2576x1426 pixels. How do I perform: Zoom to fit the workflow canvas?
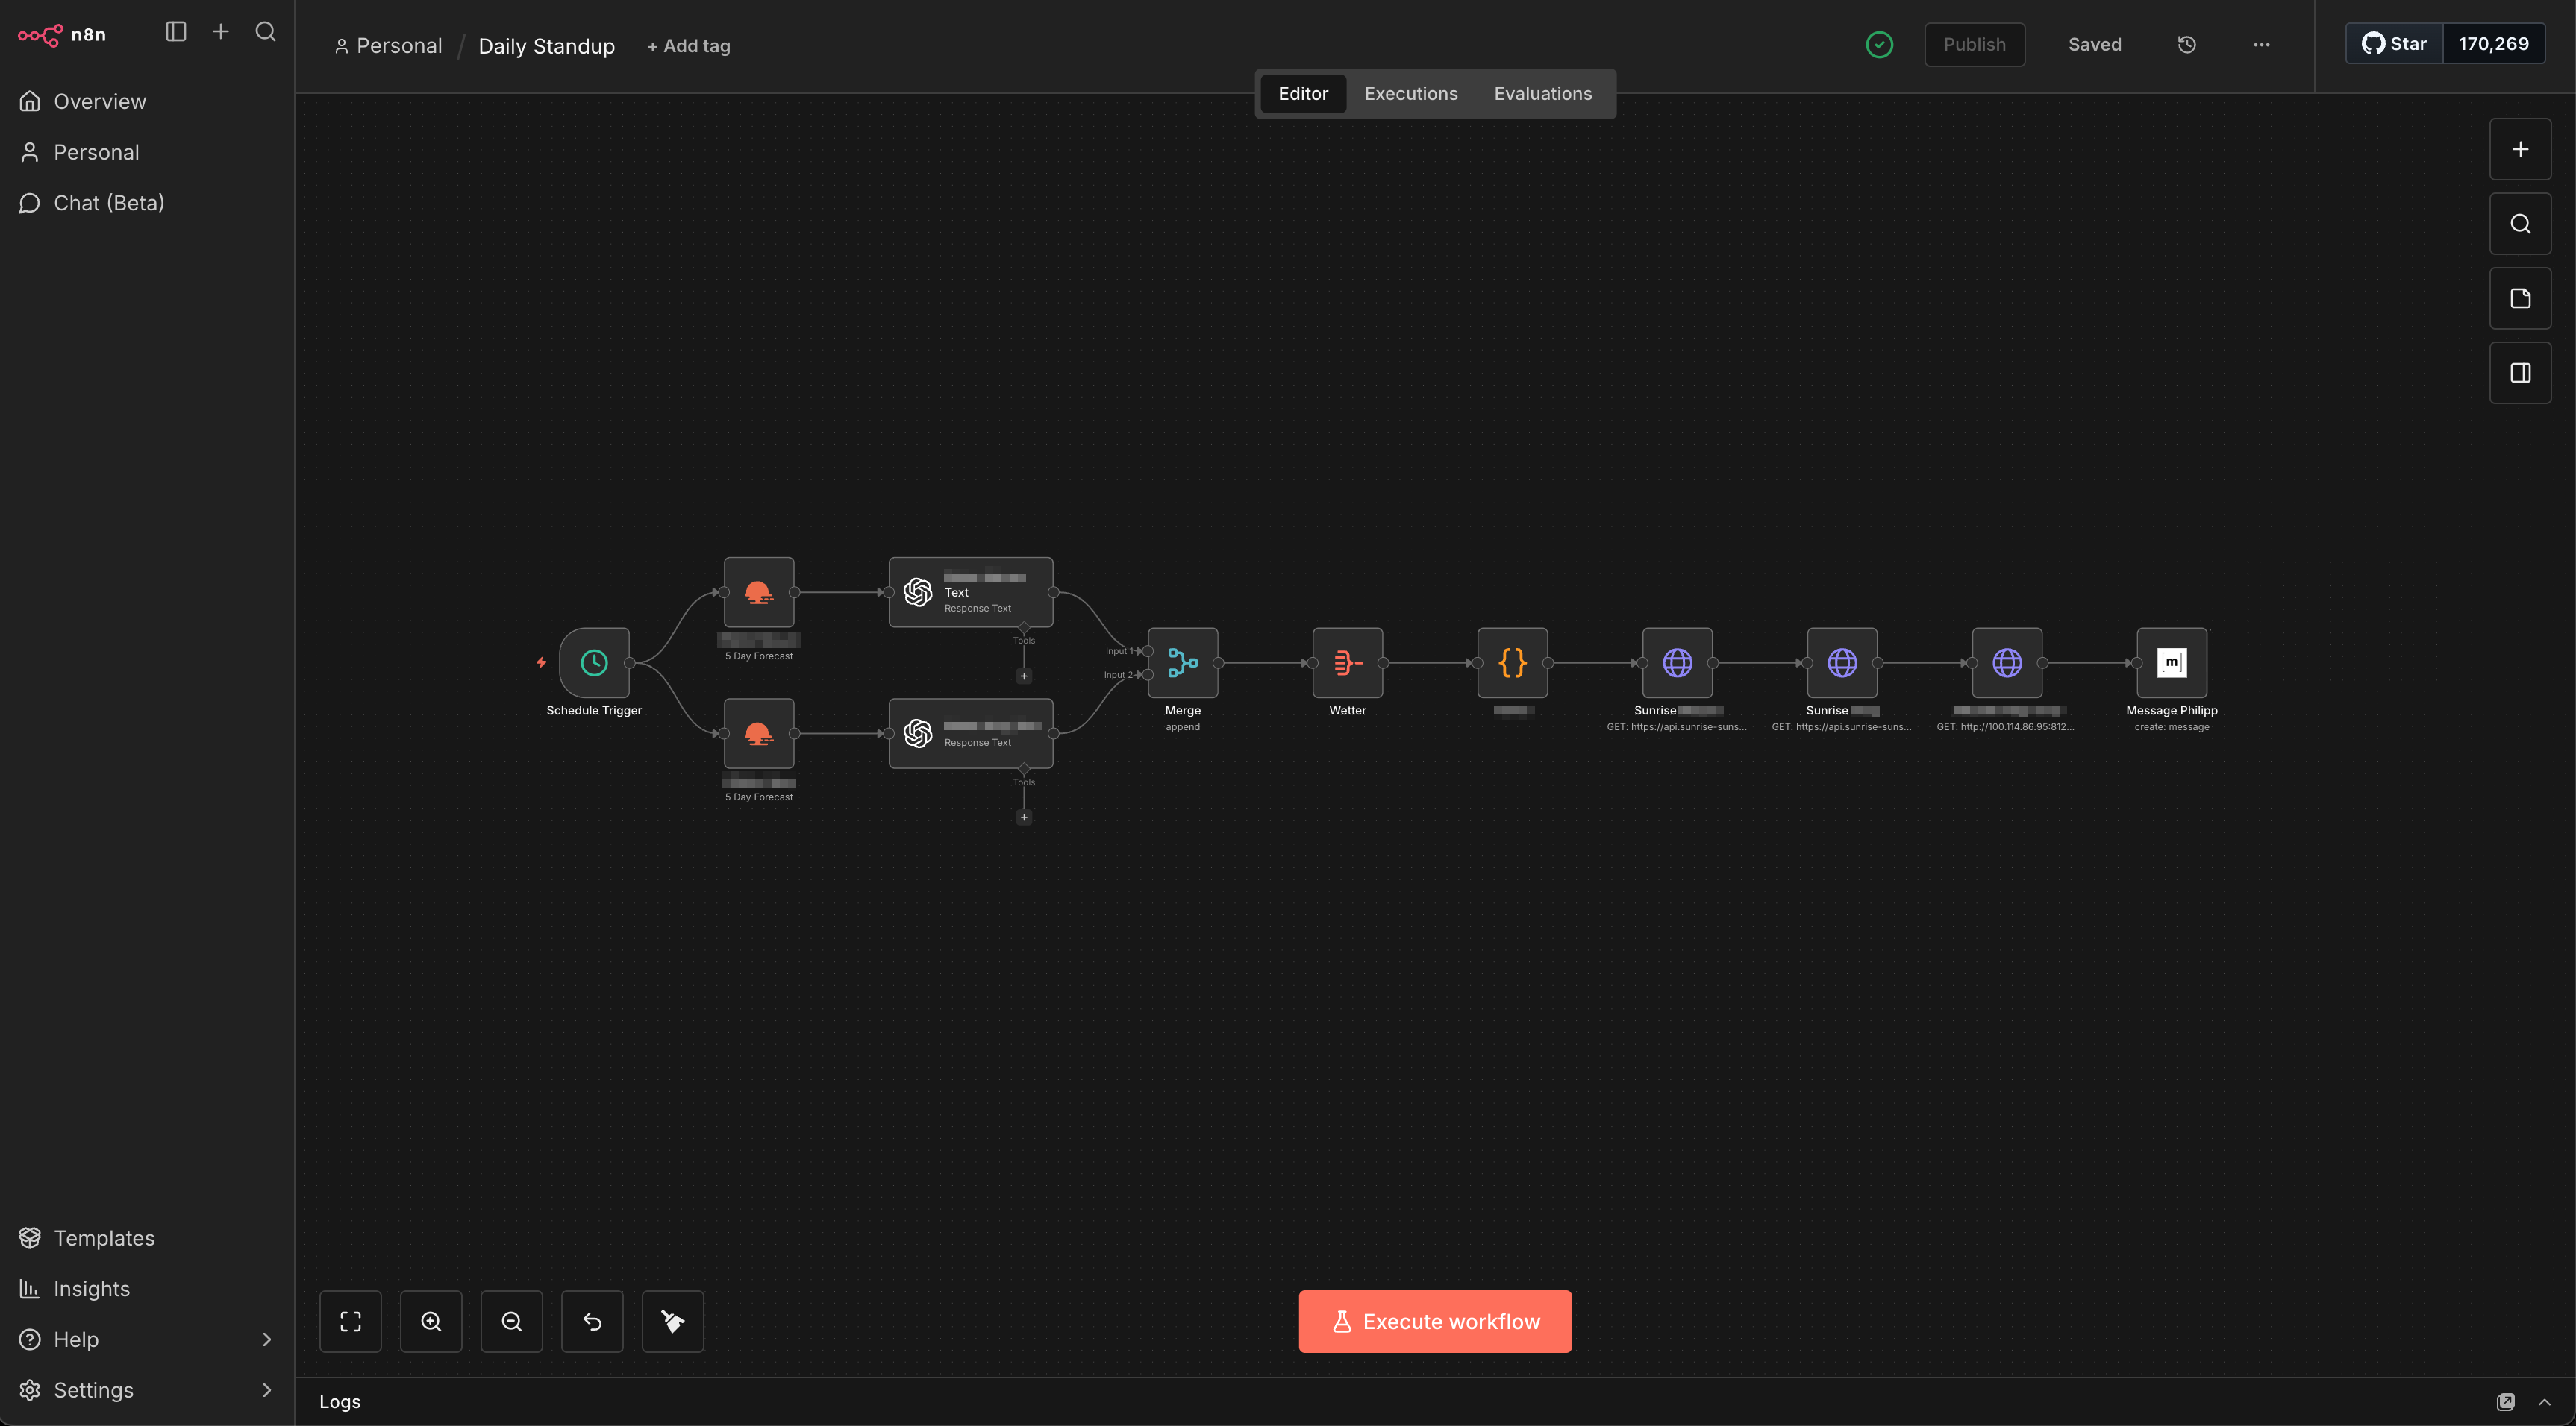tap(350, 1321)
